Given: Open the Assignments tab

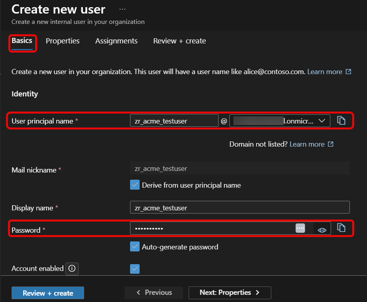Looking at the screenshot, I should click(x=116, y=41).
